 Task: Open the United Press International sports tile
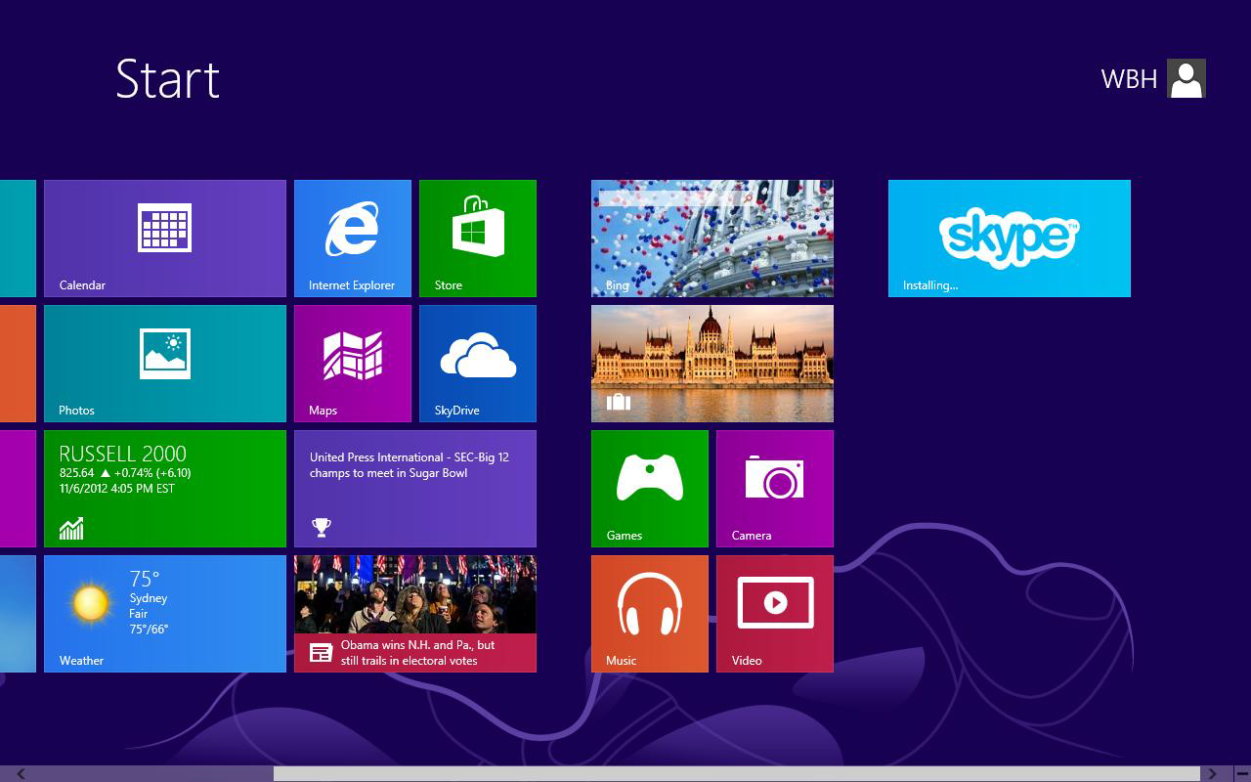415,489
